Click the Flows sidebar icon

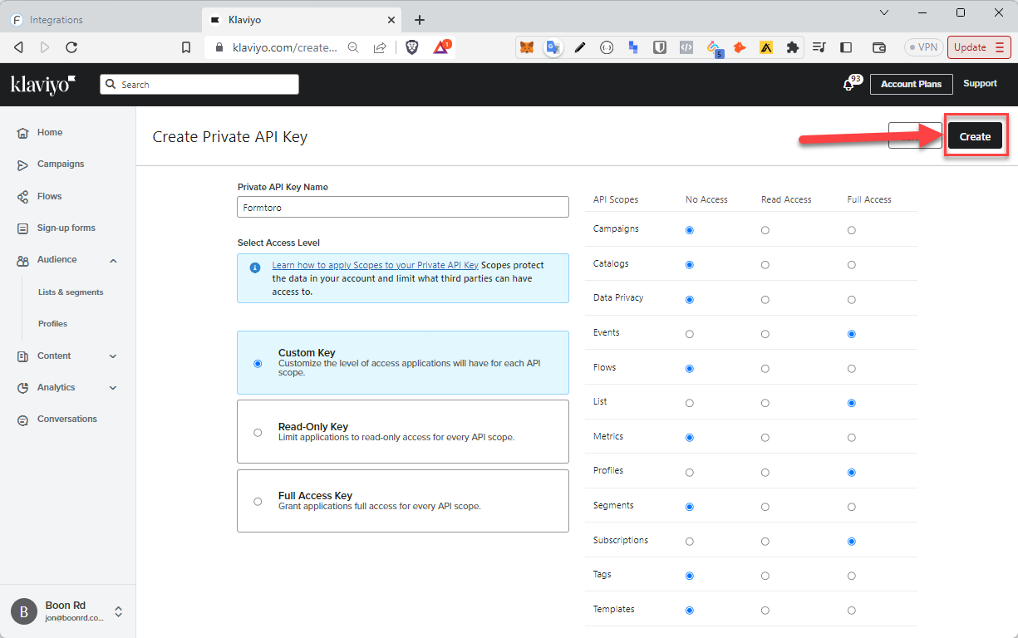22,197
